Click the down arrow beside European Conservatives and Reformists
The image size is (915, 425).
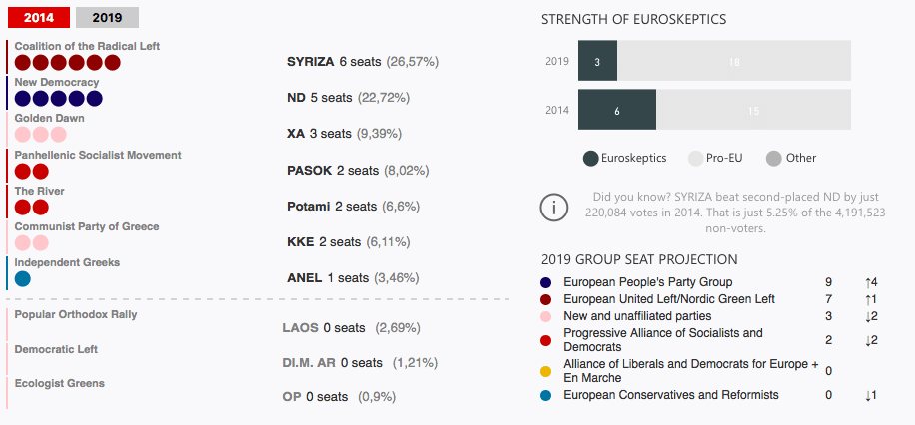click(868, 395)
